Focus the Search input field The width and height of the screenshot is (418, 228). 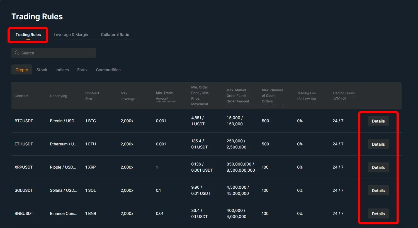point(54,53)
